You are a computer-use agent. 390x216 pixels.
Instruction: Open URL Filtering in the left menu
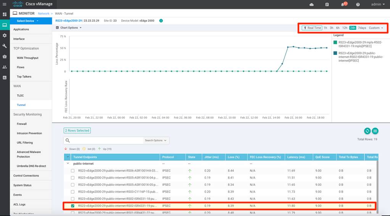[25, 143]
